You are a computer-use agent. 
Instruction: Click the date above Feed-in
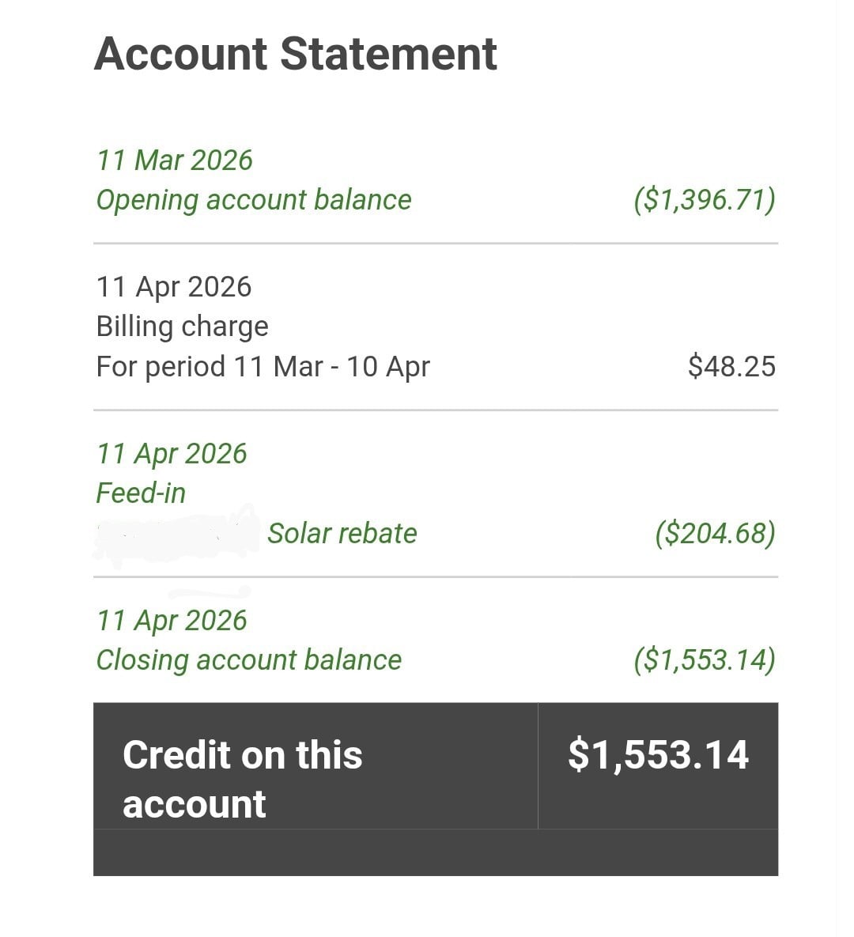(172, 453)
